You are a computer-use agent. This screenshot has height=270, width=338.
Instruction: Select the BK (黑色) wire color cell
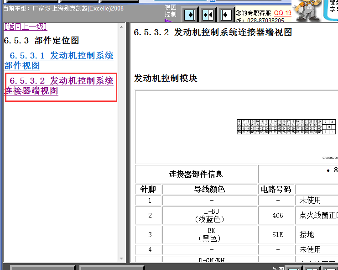point(210,234)
